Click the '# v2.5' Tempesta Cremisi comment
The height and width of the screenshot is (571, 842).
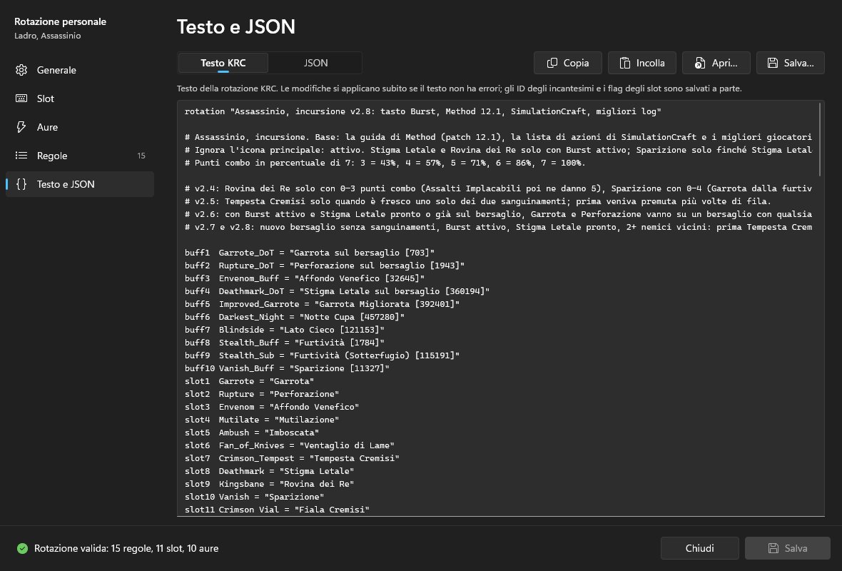pyautogui.click(x=478, y=201)
